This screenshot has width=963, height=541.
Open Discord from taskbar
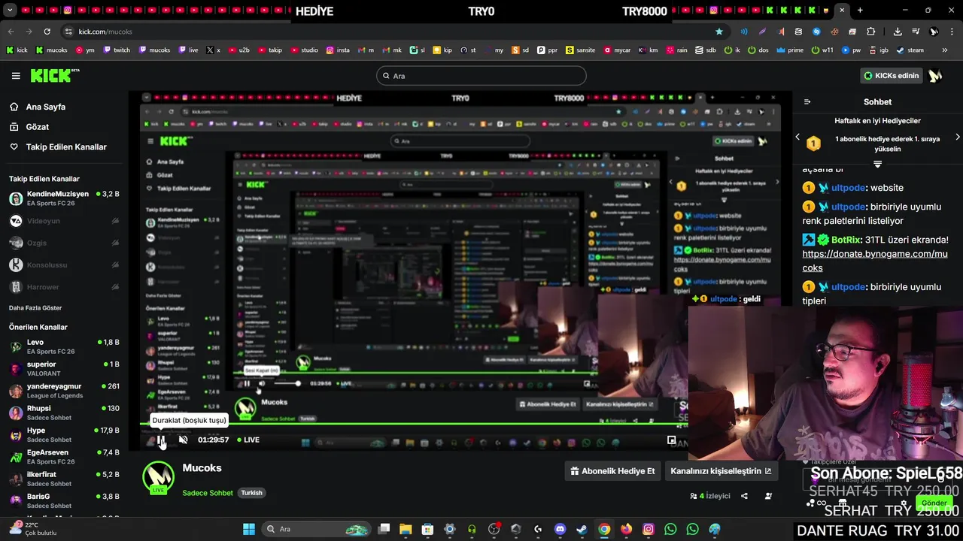[x=560, y=529]
